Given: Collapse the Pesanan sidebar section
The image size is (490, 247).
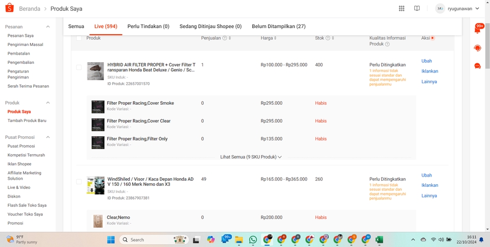Looking at the screenshot, I should coord(48,27).
